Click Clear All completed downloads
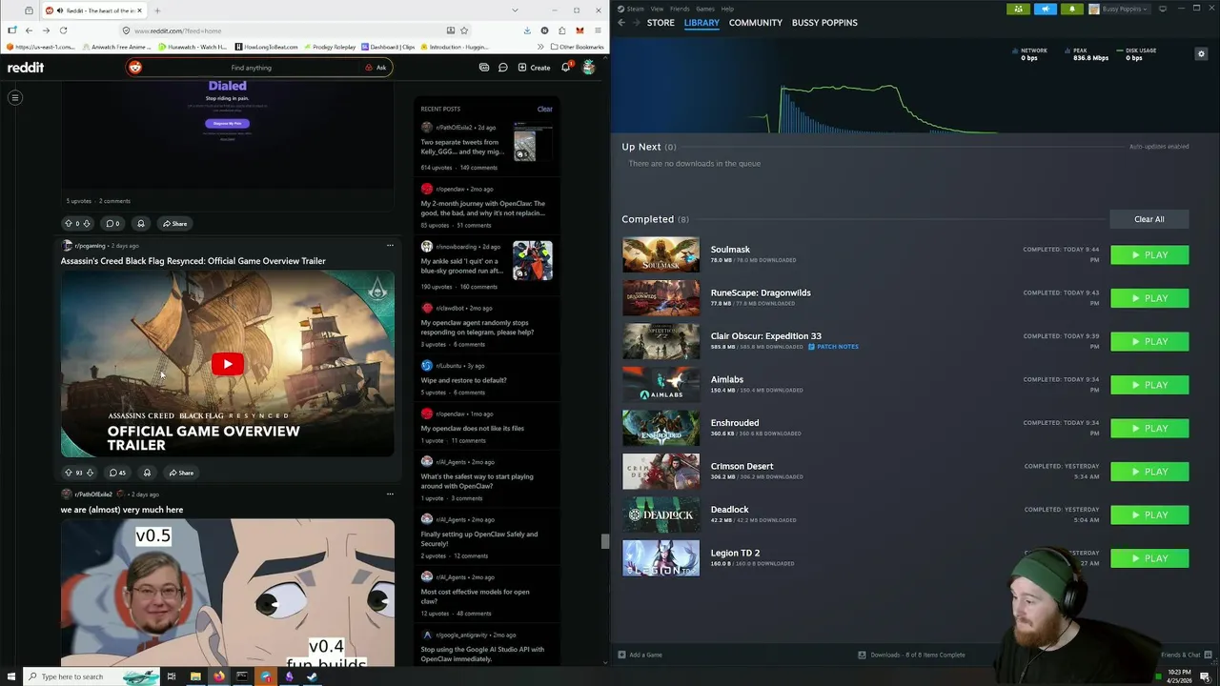1220x686 pixels. [1149, 219]
